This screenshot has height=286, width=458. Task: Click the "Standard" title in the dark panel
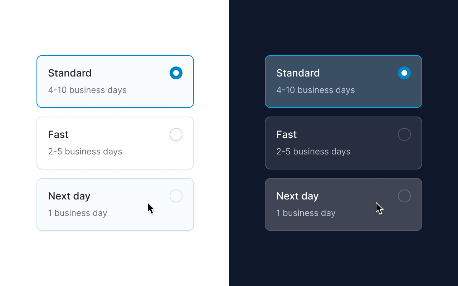tap(298, 73)
